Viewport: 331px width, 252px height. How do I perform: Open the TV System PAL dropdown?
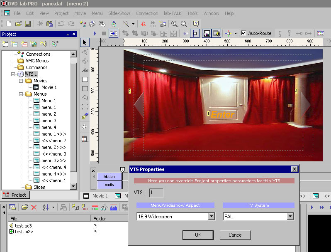[290, 217]
